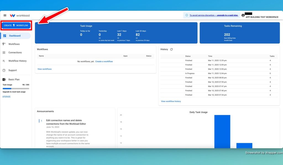Image resolution: width=283 pixels, height=165 pixels.
Task: Click the View workflow history link
Action: [171, 101]
